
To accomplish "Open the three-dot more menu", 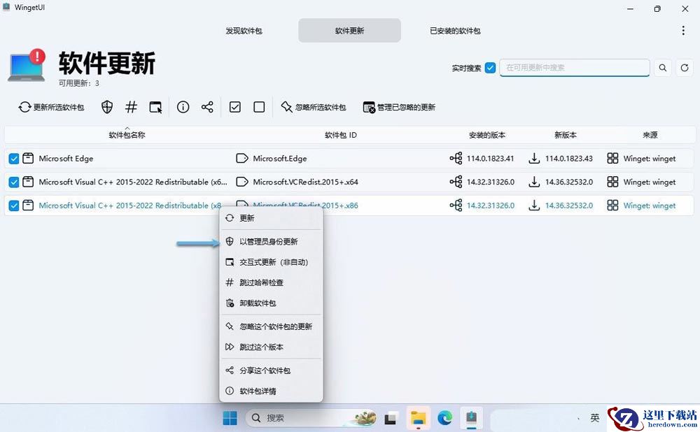I will pos(683,30).
